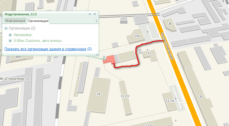Open V-Max Customs, авто-ателье link
The height and width of the screenshot is (126, 229).
click(x=38, y=41)
